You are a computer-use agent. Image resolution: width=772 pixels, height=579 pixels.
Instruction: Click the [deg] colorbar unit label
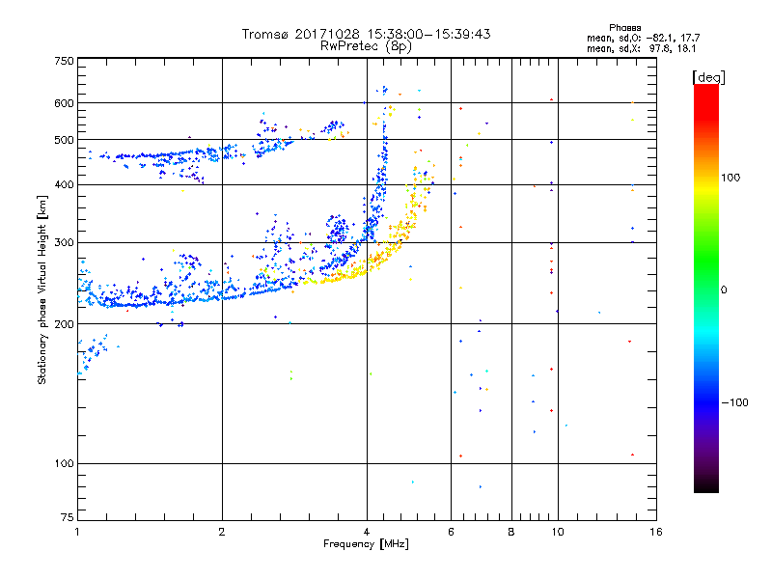tap(708, 77)
